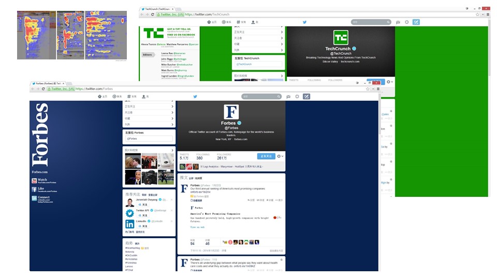The image size is (497, 279).
Task: Click the Forbes profile avatar logo
Action: (x=231, y=112)
